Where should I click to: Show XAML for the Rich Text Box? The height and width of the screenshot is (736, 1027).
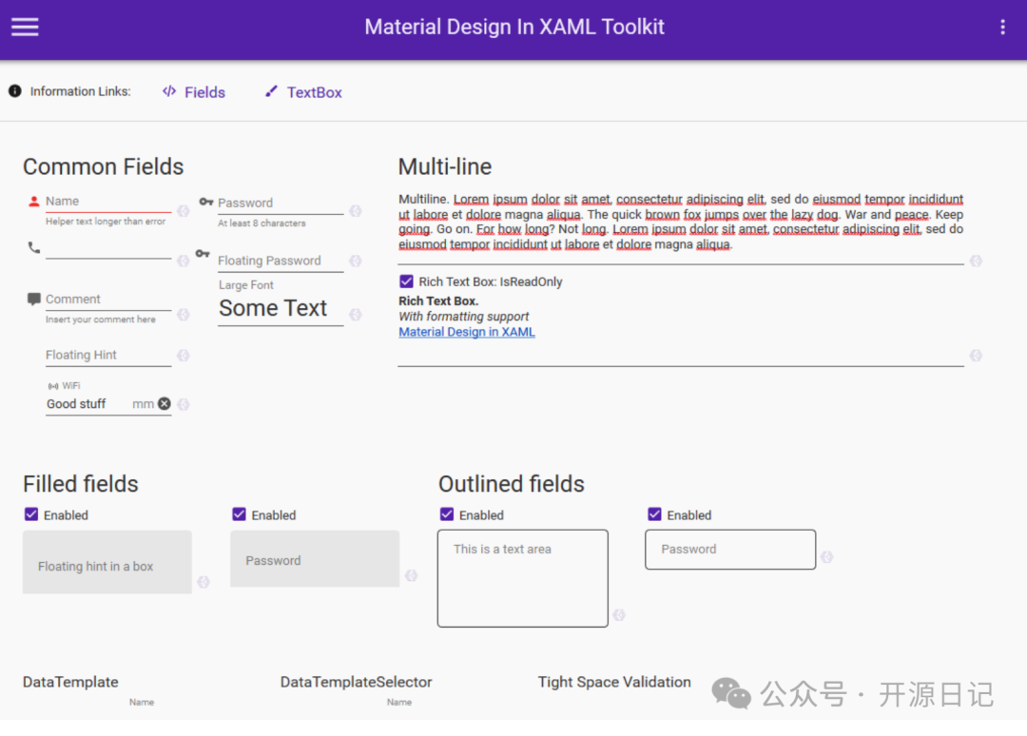tap(976, 356)
